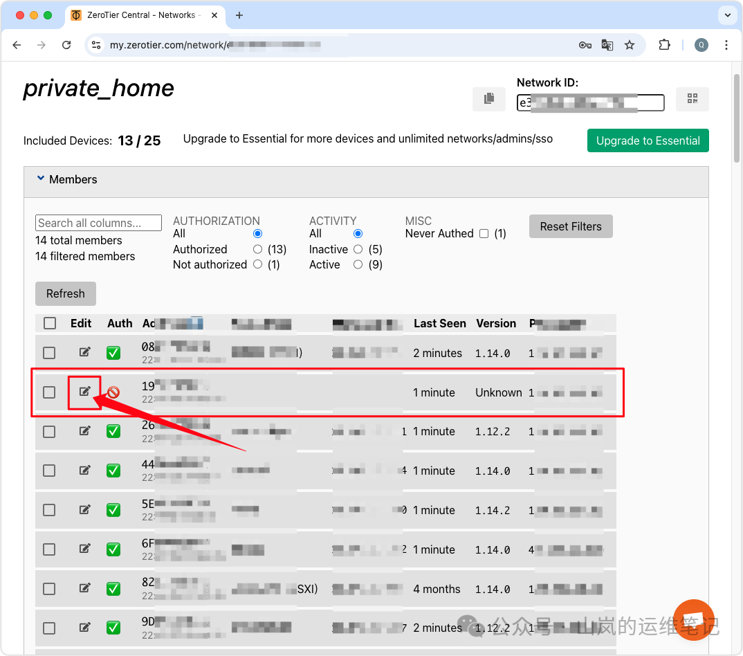Click edit icon for the unauthorized member row
The width and height of the screenshot is (743, 656).
84,392
